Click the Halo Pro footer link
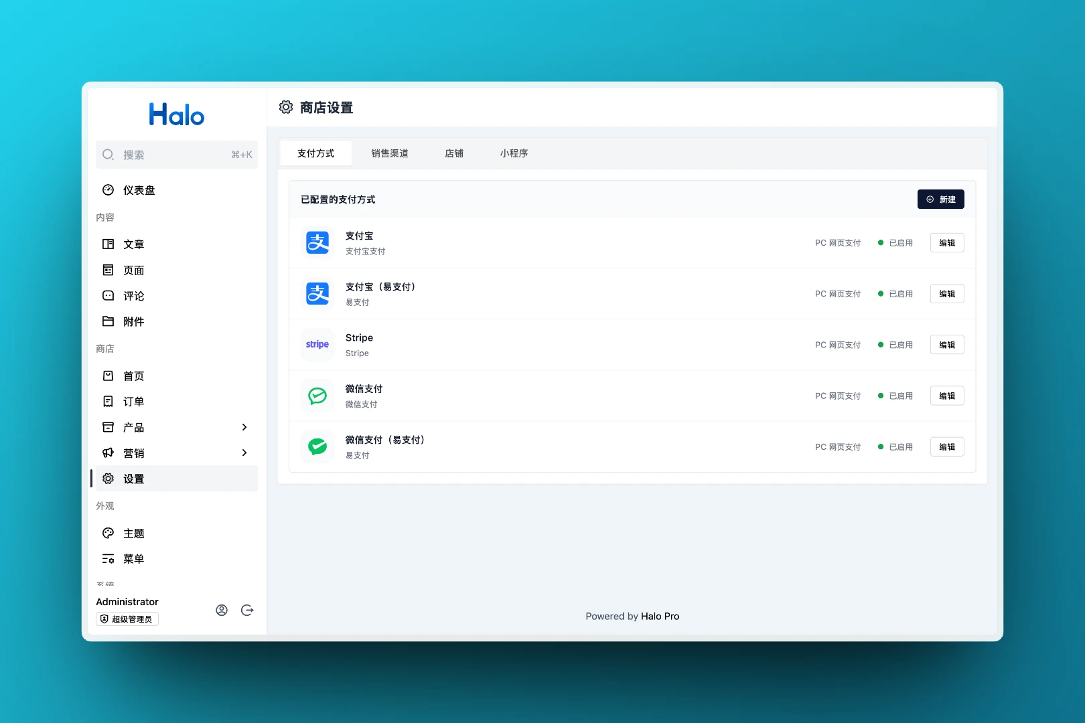The width and height of the screenshot is (1085, 723). (660, 616)
